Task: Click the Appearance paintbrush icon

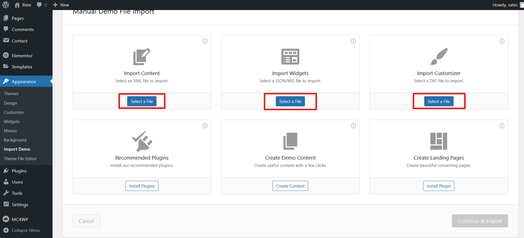Action: pyautogui.click(x=6, y=81)
